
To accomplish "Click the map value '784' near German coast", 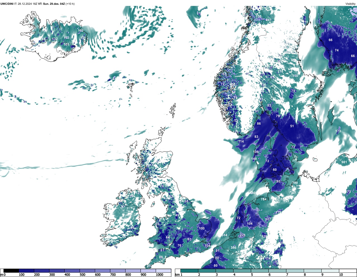I will [x=264, y=199].
